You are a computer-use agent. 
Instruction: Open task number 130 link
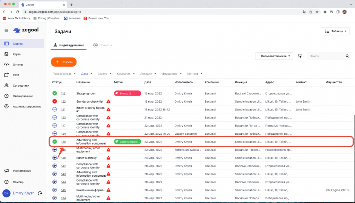pos(63,142)
